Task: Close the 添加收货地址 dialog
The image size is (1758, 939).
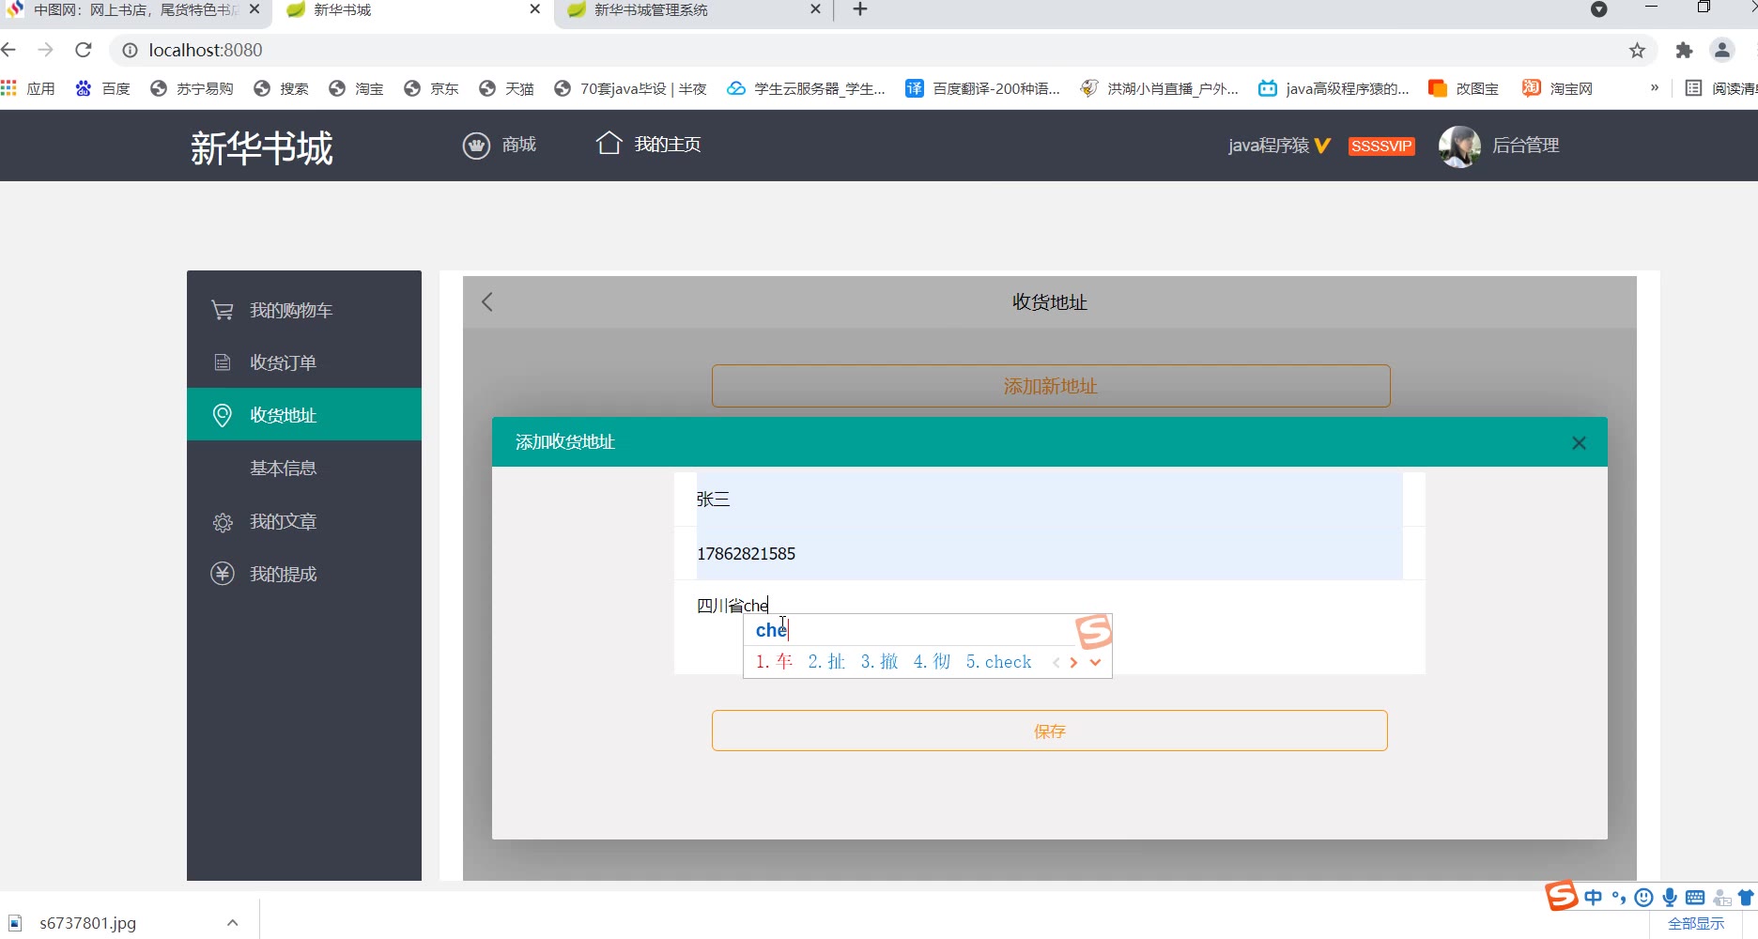Action: pos(1579,443)
